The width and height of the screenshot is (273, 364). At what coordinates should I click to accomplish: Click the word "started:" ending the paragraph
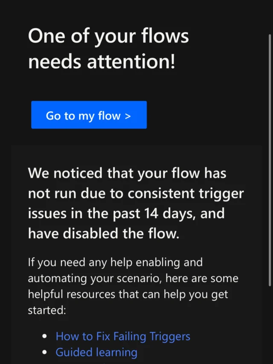(47, 311)
